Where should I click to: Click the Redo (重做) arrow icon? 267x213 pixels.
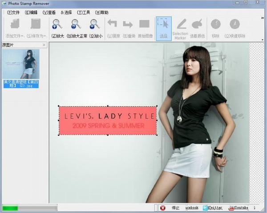(128, 24)
